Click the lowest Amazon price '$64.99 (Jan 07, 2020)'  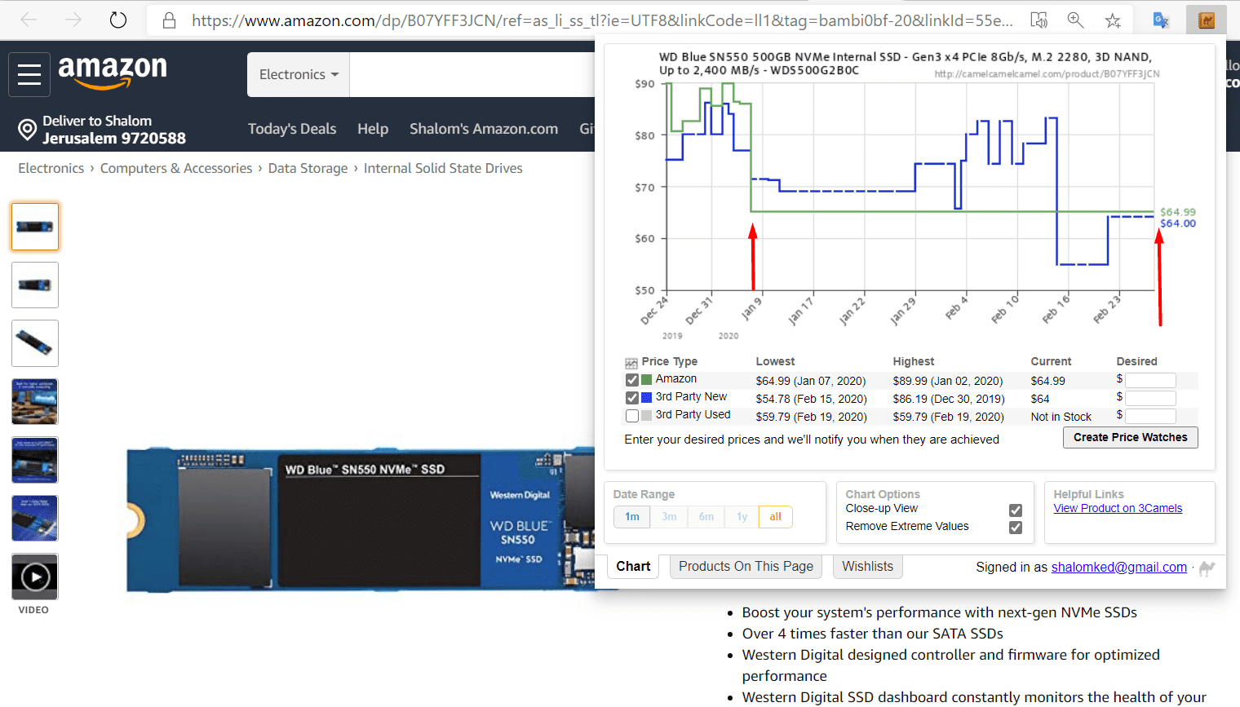pos(811,381)
